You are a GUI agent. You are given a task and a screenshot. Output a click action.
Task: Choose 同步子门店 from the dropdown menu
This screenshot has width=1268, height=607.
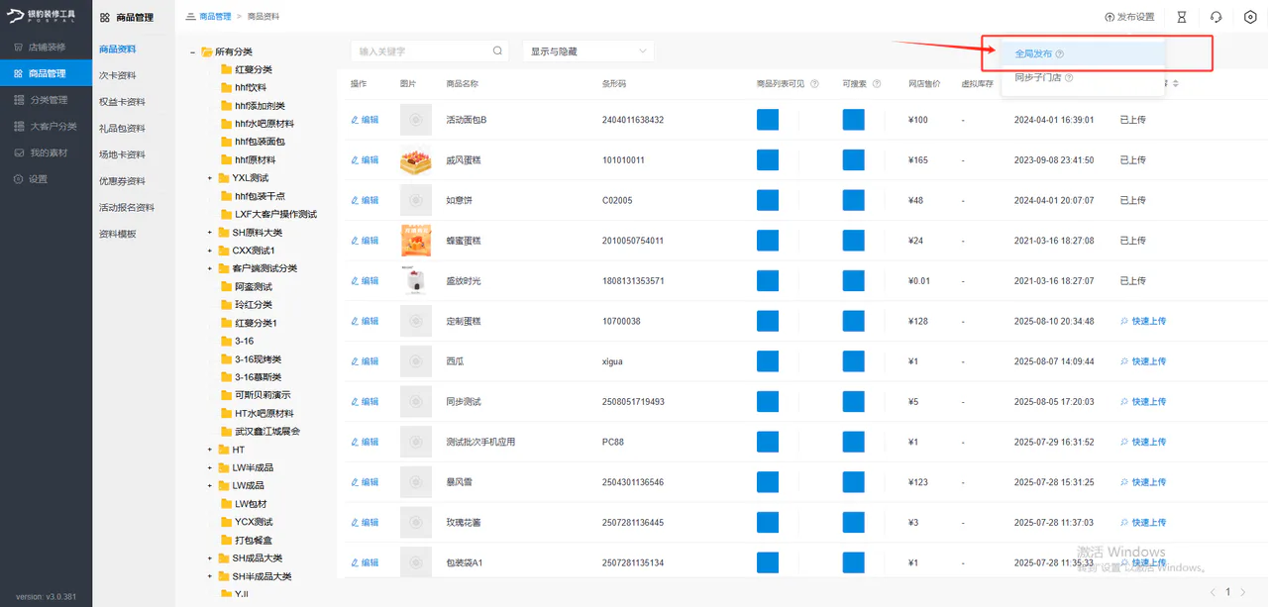[1084, 78]
